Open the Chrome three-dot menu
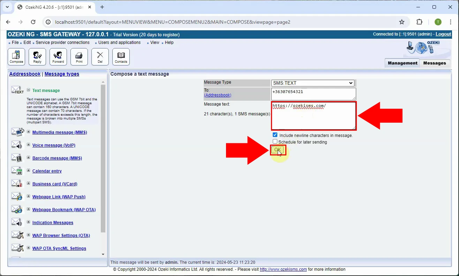 coord(451,22)
